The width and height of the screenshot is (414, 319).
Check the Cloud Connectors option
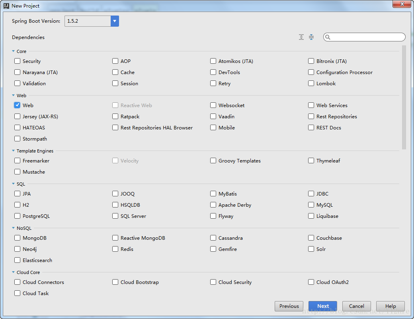(x=17, y=282)
